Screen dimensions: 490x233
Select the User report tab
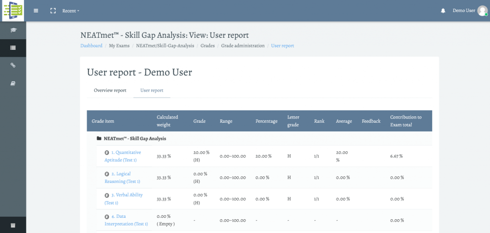point(152,90)
